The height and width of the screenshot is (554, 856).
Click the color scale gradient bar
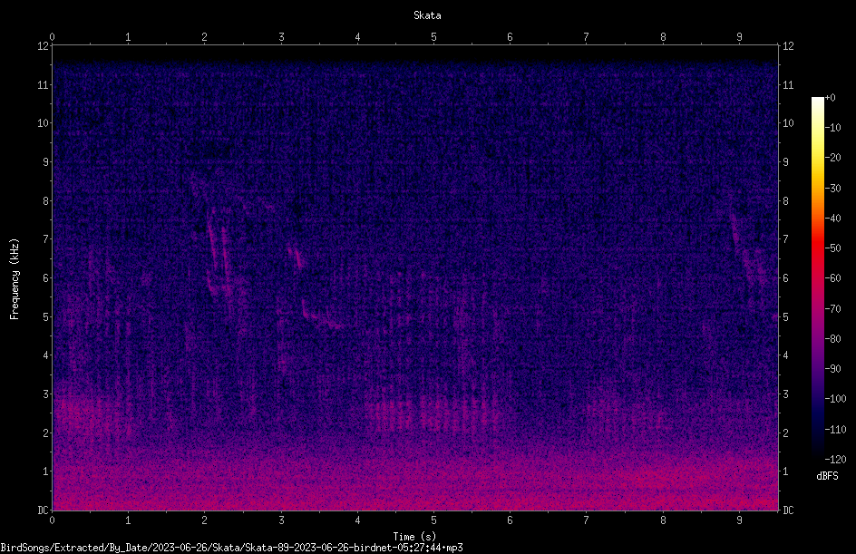point(817,278)
